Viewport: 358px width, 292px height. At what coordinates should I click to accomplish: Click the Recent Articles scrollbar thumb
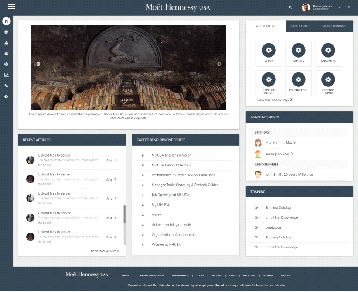pos(125,214)
